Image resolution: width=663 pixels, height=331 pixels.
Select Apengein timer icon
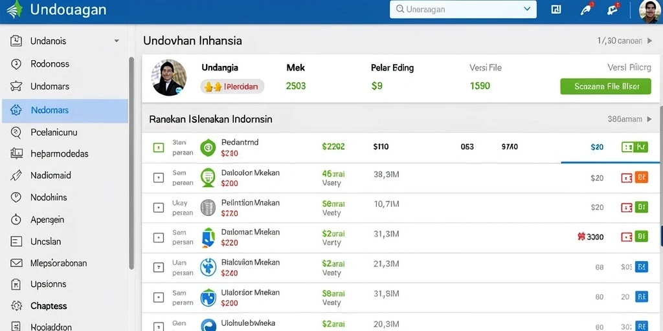click(x=16, y=219)
